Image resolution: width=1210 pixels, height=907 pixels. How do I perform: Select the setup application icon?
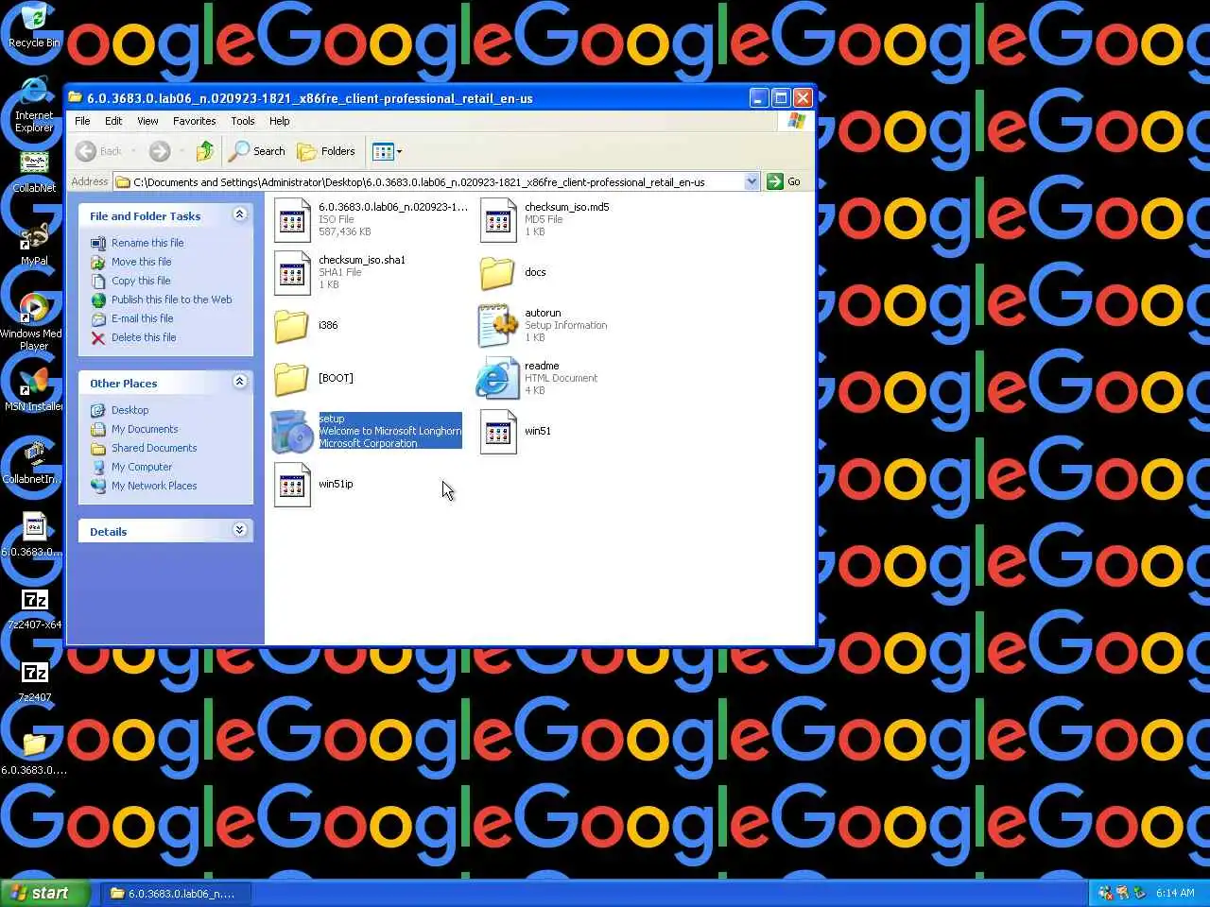pyautogui.click(x=292, y=432)
